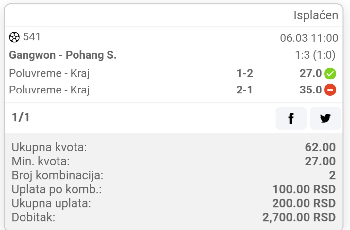Click the 1:3 (1:0) match result
The image size is (350, 230).
[x=315, y=55]
